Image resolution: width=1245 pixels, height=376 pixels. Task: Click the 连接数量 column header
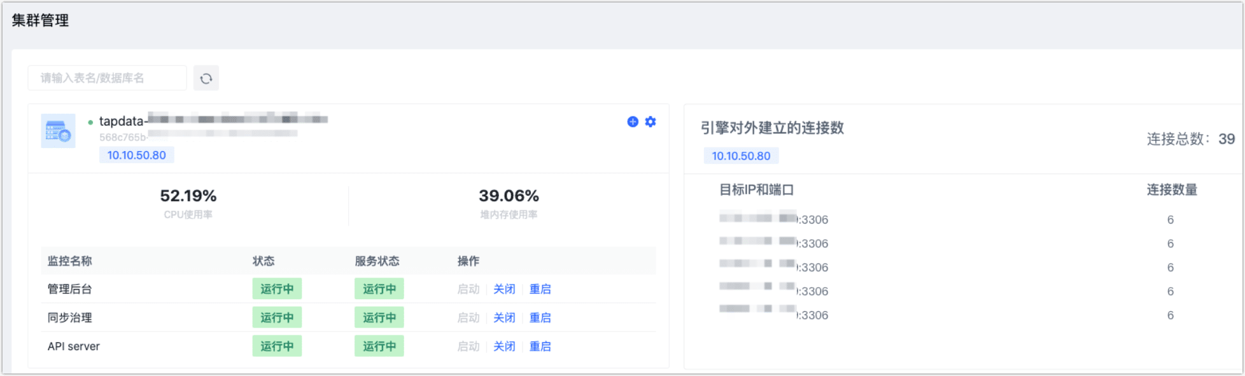pyautogui.click(x=1172, y=190)
